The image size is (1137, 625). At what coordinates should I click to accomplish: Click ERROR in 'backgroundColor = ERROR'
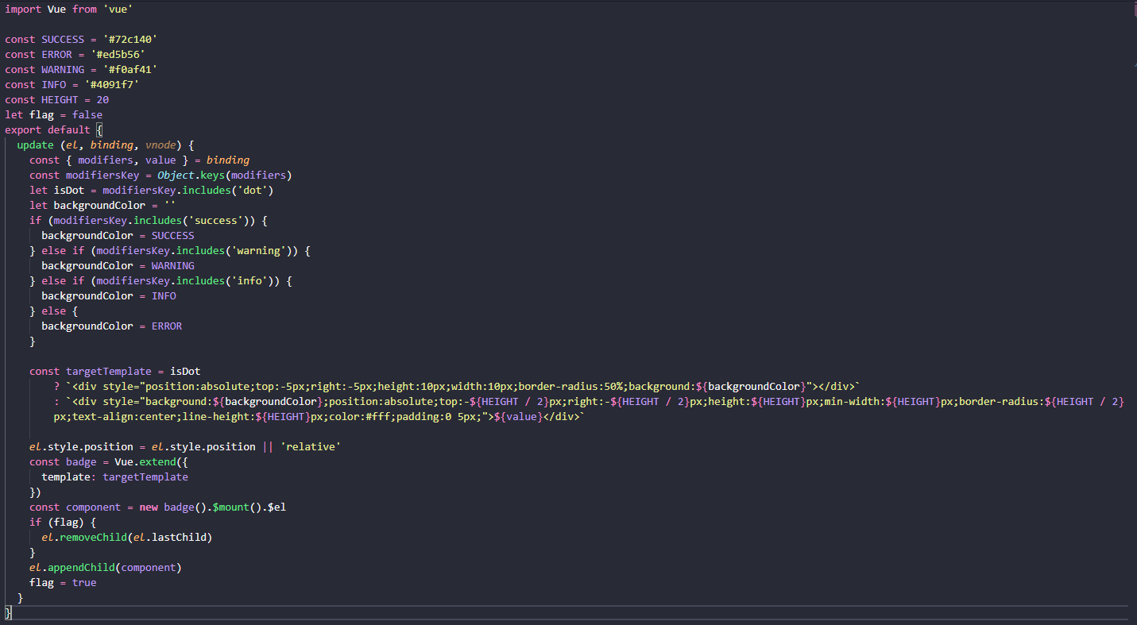pyautogui.click(x=167, y=326)
